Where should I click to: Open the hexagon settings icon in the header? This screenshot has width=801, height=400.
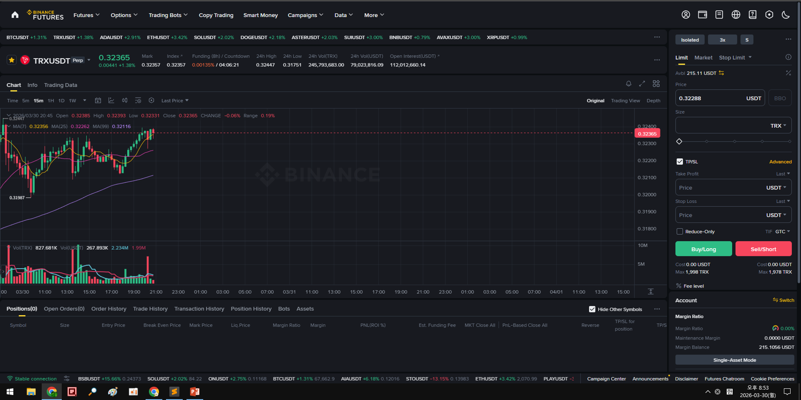tap(769, 15)
